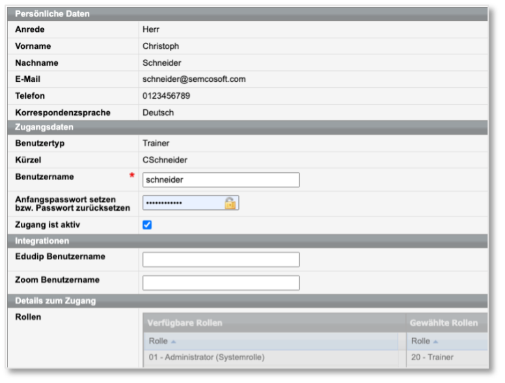This screenshot has width=505, height=383.
Task: Focus the Zoom Benutzername input
Action: point(221,283)
